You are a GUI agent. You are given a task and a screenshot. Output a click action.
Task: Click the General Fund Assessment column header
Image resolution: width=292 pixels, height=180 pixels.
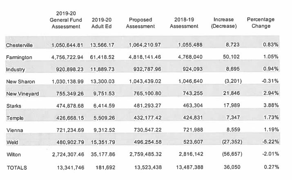66,20
